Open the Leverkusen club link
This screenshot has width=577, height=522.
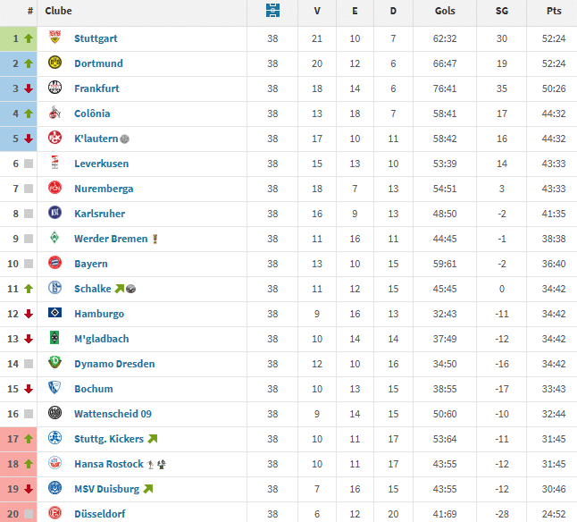101,164
